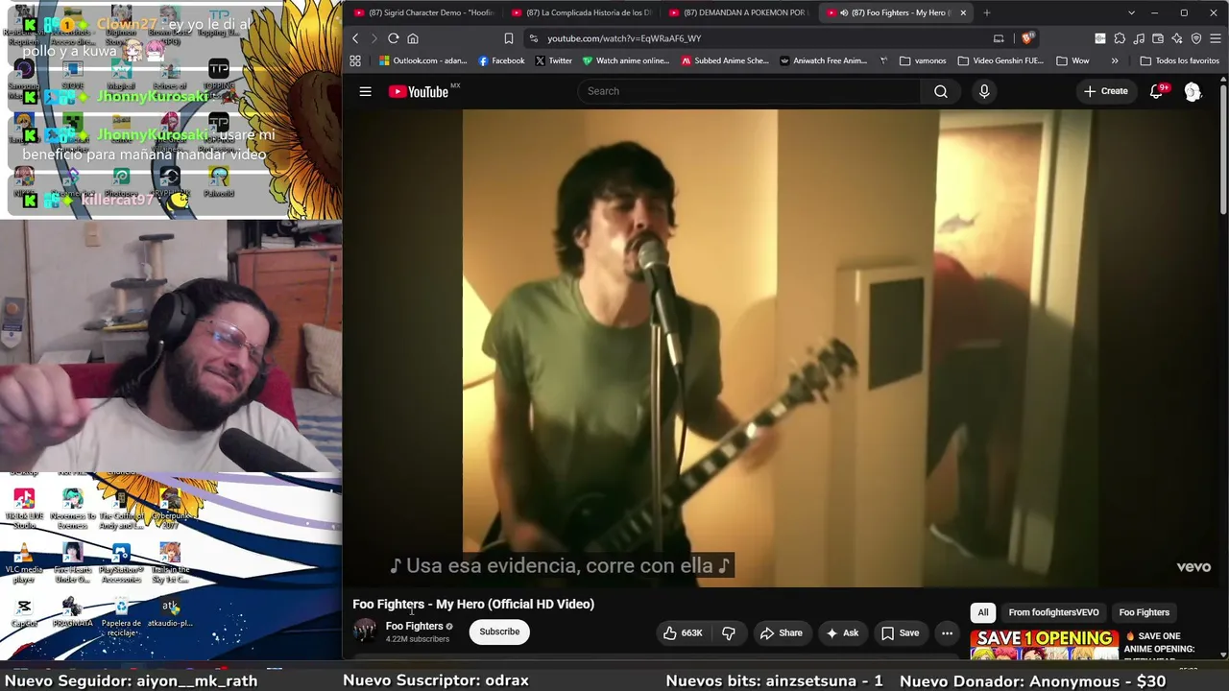
Task: Open a new browser tab
Action: pos(986,12)
